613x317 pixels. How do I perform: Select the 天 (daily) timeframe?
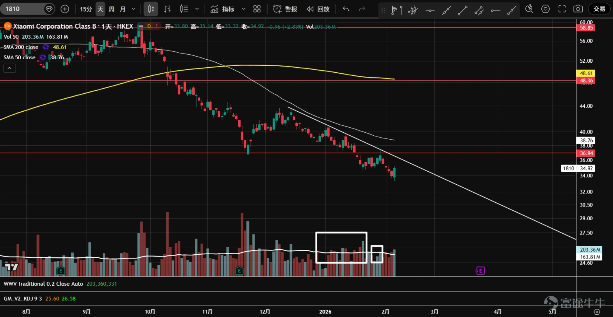(x=100, y=9)
